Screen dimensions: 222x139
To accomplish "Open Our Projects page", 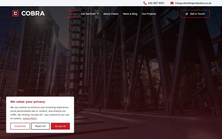I will (x=149, y=14).
